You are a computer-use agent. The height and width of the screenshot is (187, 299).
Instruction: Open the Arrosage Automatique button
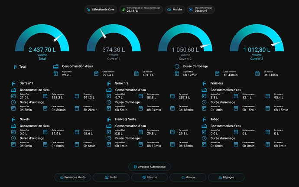(x=149, y=167)
